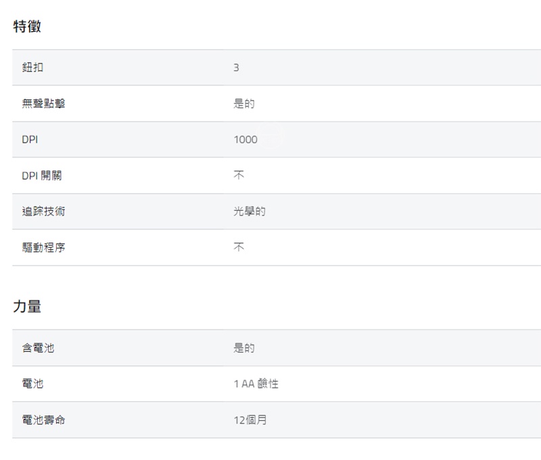The width and height of the screenshot is (541, 460).
Task: Select the 含電池 row label
Action: pyautogui.click(x=38, y=348)
